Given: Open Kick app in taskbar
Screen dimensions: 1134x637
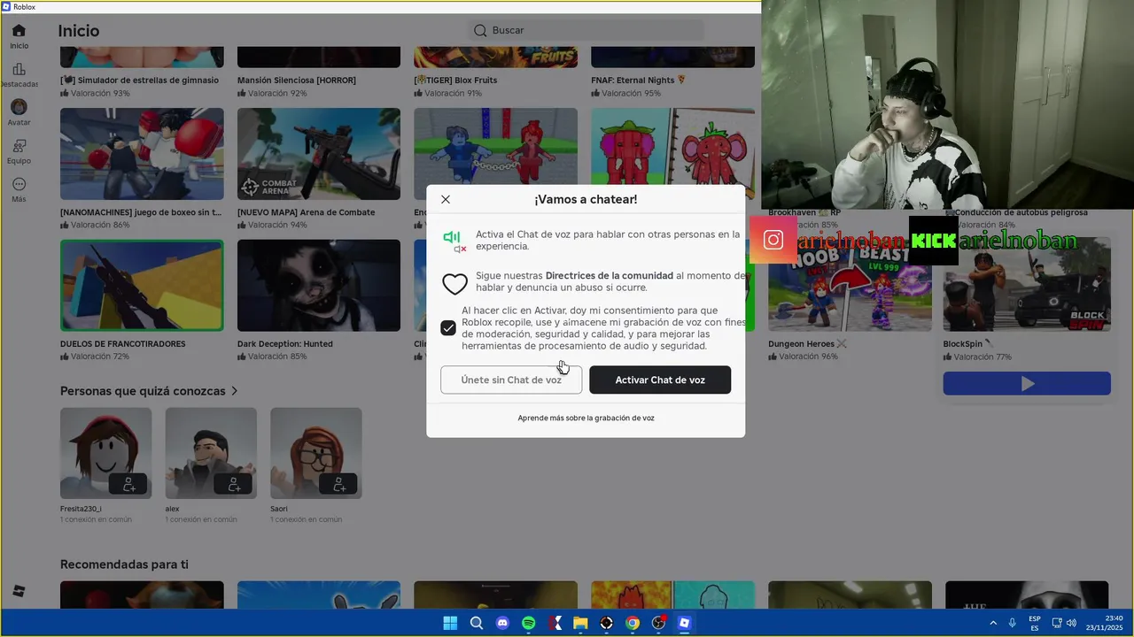Looking at the screenshot, I should point(555,623).
